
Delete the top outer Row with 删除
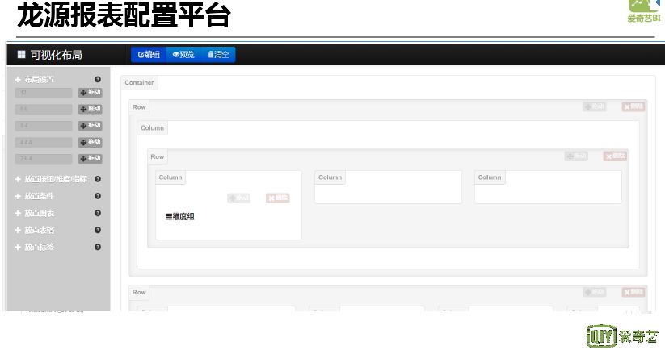633,106
